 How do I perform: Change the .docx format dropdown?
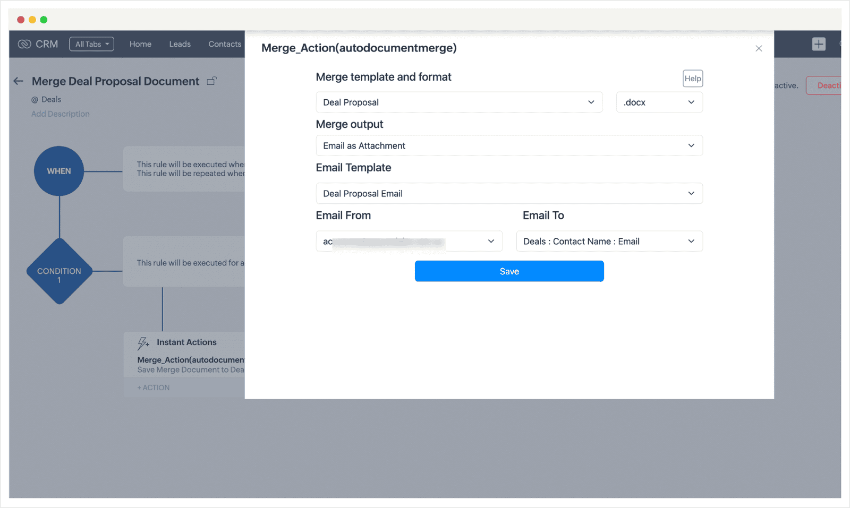659,102
